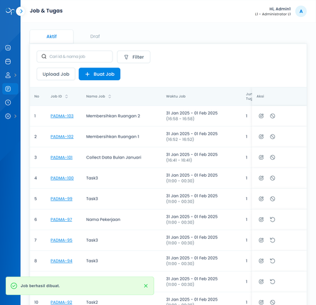Open job link PADMA-92
Viewport: 316px width, 305px height.
tap(61, 302)
